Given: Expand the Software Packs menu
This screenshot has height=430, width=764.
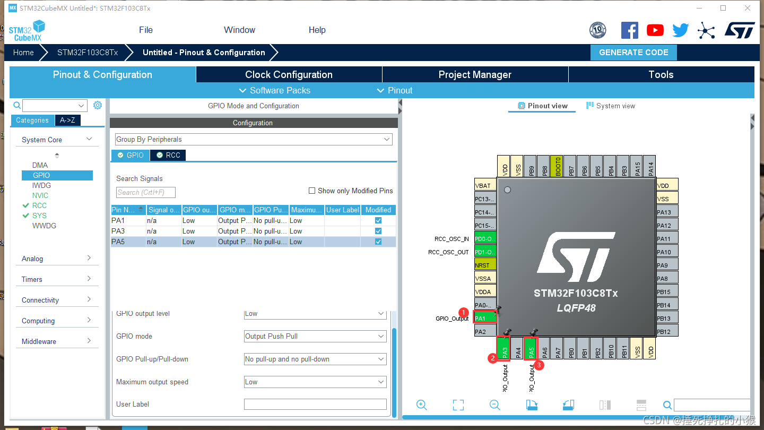Looking at the screenshot, I should point(275,90).
